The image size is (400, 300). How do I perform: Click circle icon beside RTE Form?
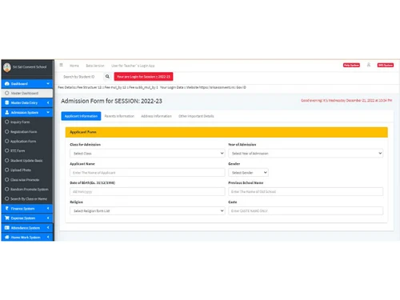pyautogui.click(x=7, y=150)
